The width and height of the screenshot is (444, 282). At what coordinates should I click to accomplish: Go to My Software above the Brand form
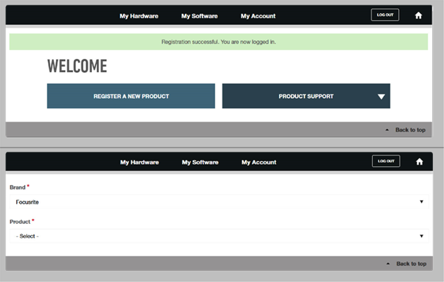(199, 162)
